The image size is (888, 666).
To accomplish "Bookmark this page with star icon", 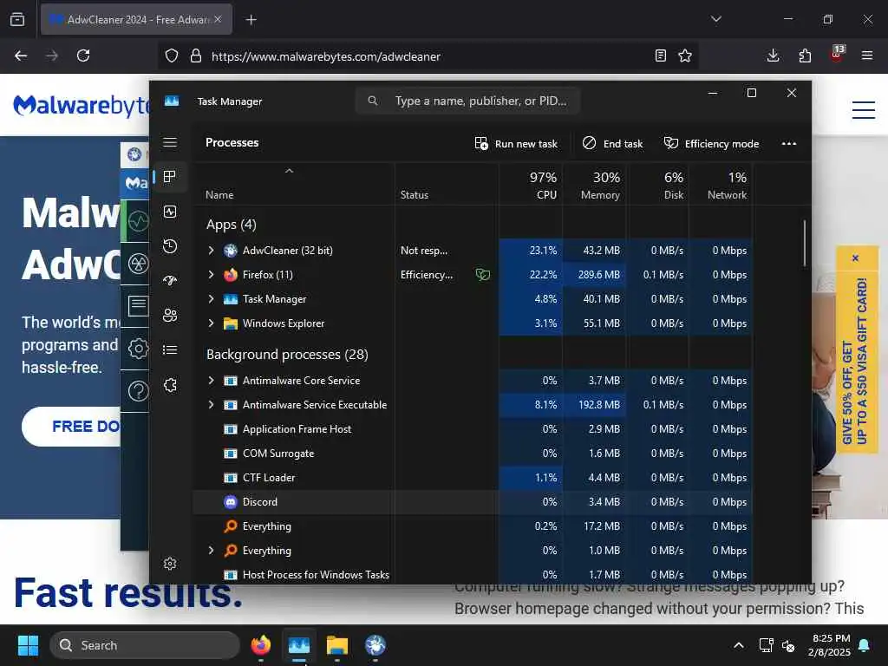I will point(685,55).
